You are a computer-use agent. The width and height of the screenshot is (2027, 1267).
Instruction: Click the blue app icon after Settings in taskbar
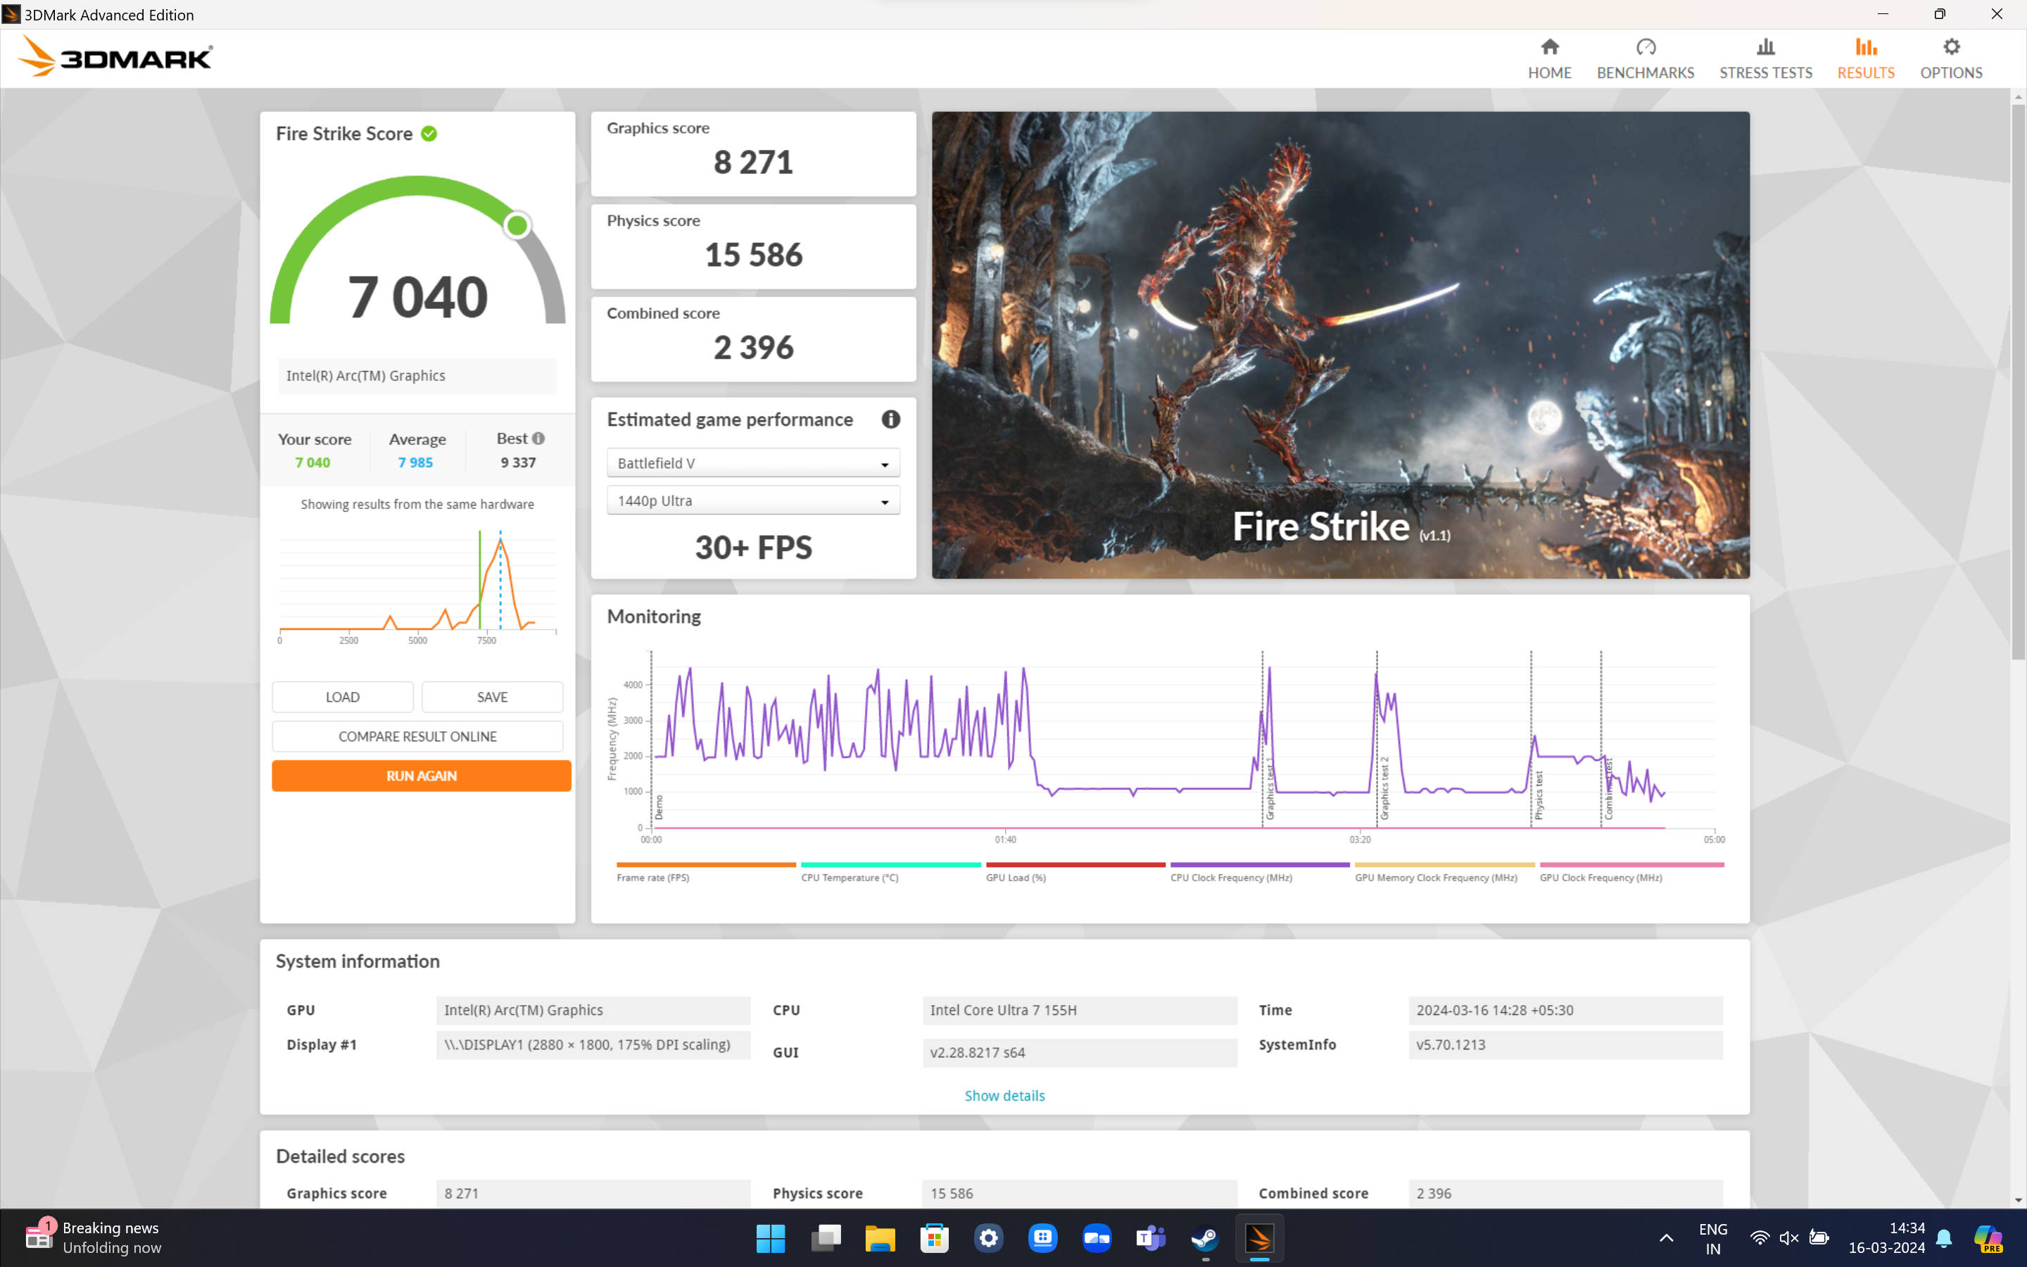tap(1042, 1237)
